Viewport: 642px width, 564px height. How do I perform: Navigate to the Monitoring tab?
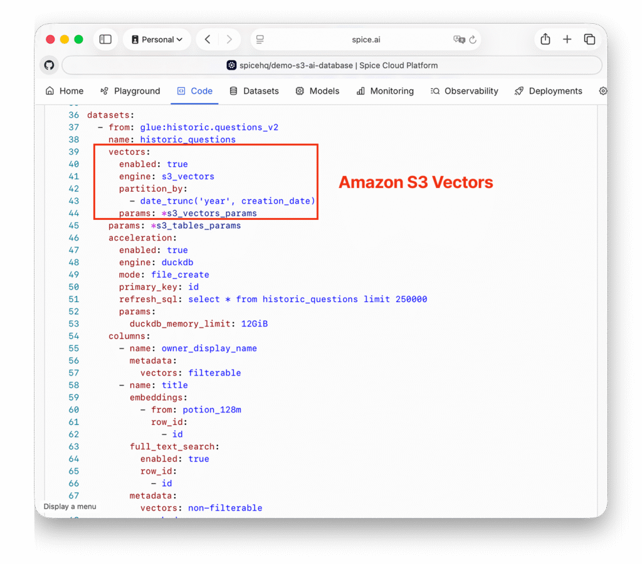pos(385,91)
